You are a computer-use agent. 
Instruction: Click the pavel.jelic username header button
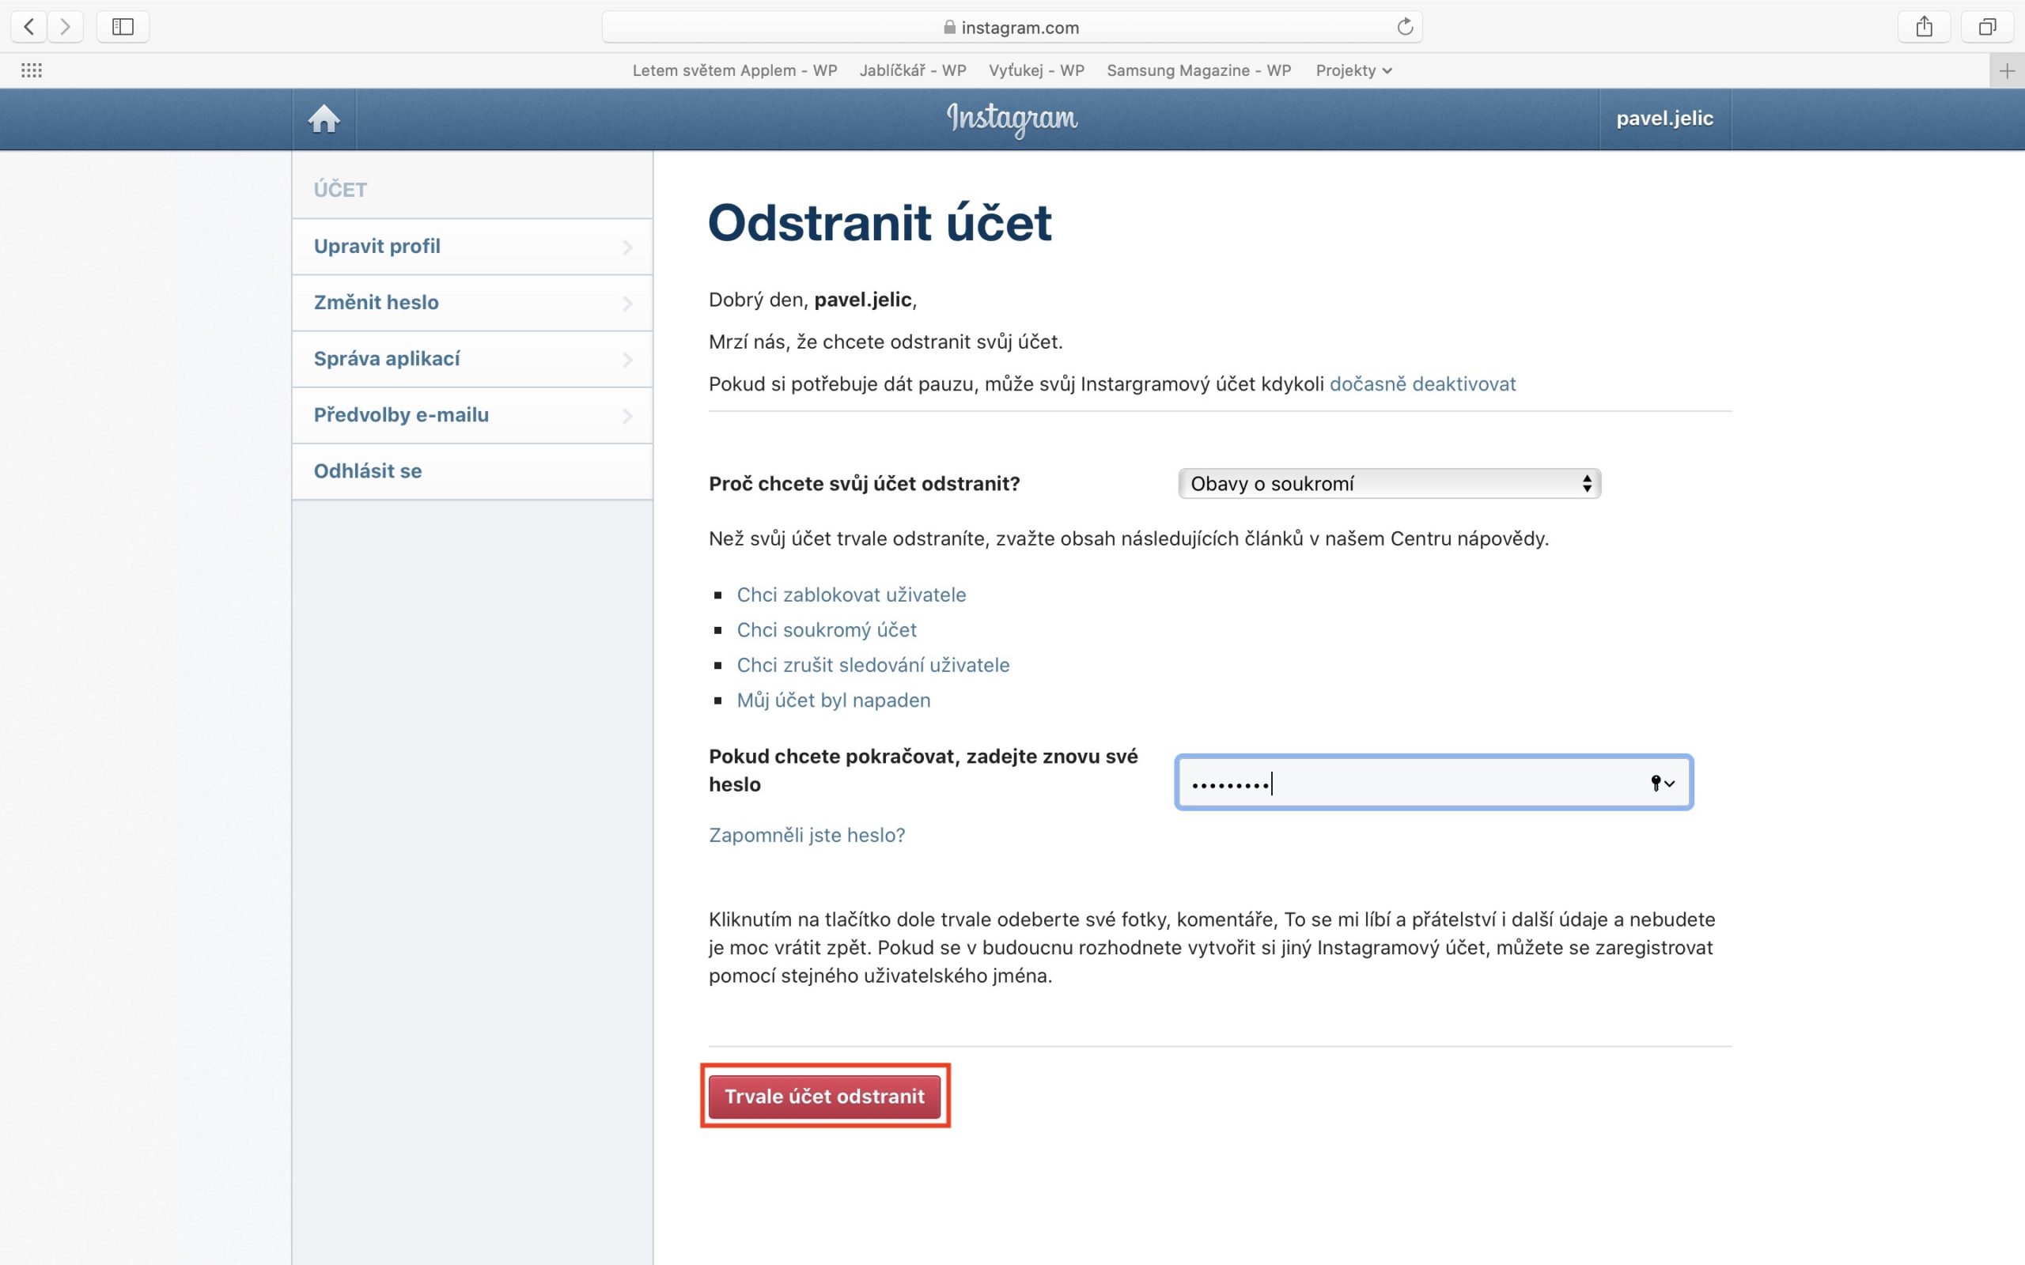coord(1664,119)
